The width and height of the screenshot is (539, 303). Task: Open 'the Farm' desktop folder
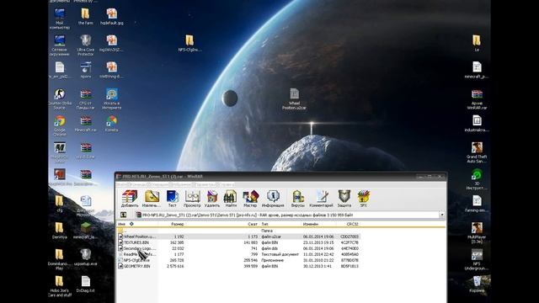(x=85, y=17)
